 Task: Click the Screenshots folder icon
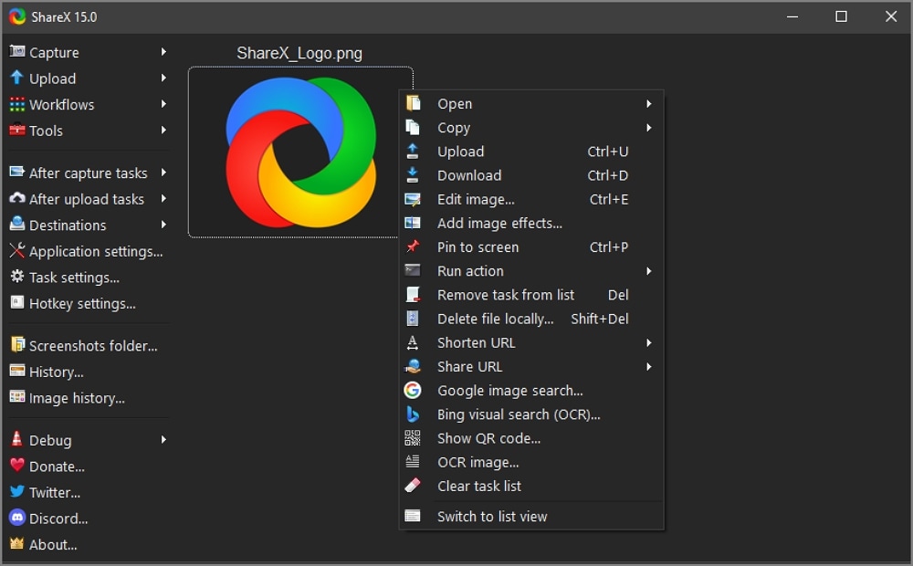coord(16,345)
